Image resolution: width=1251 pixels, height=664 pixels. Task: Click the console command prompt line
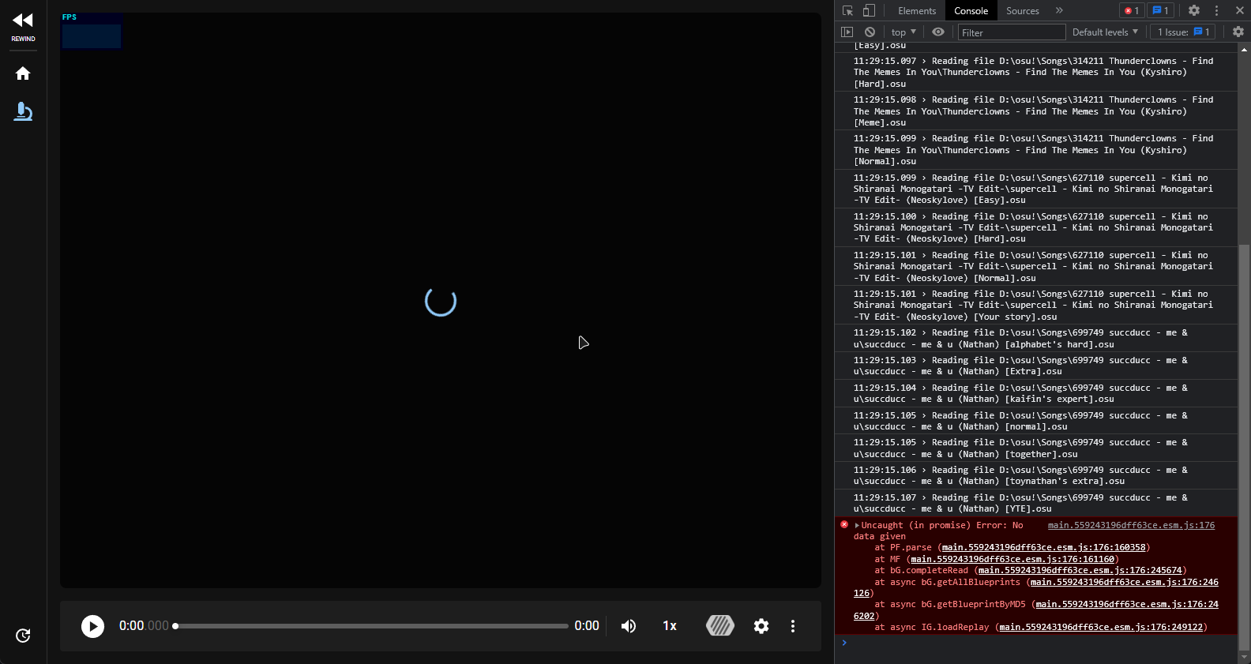tap(1036, 643)
